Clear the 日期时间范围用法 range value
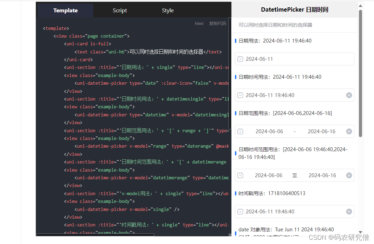The height and width of the screenshot is (244, 374). coord(349,175)
